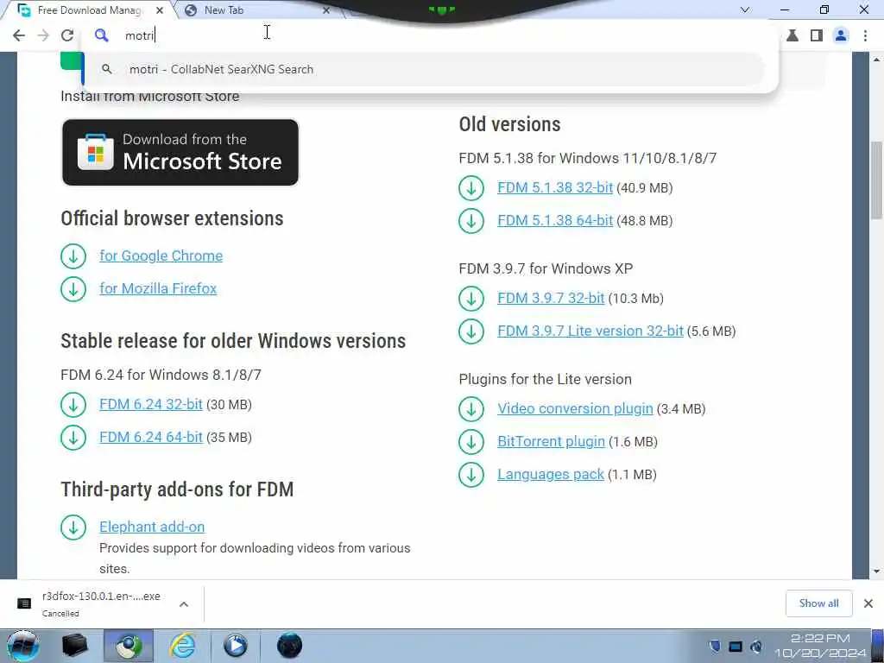Click download arrow icon beside for Google Chrome

73,256
